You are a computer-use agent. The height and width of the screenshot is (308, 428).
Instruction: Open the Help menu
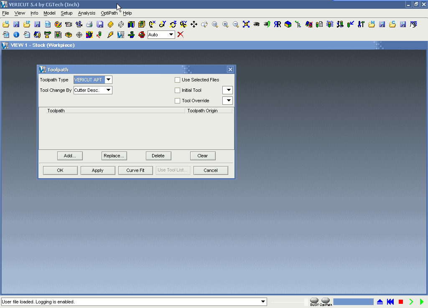click(x=127, y=13)
